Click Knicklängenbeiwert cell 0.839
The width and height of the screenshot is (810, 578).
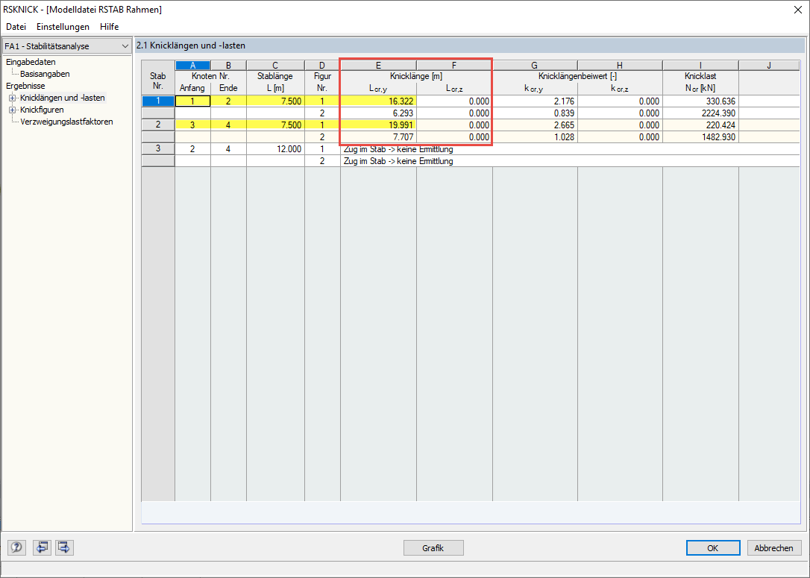(535, 113)
